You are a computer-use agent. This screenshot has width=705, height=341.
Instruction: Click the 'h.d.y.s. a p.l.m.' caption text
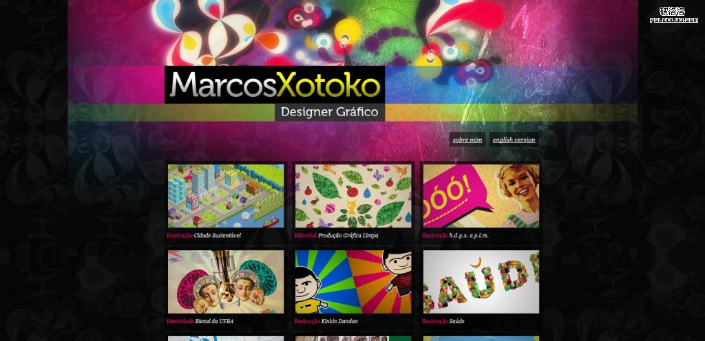pos(468,235)
